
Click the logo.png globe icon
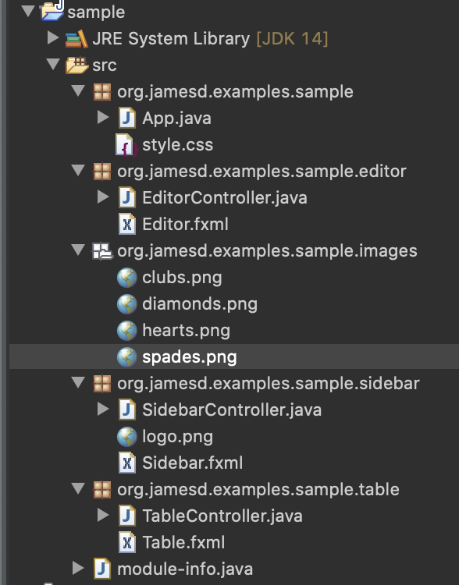click(x=127, y=437)
